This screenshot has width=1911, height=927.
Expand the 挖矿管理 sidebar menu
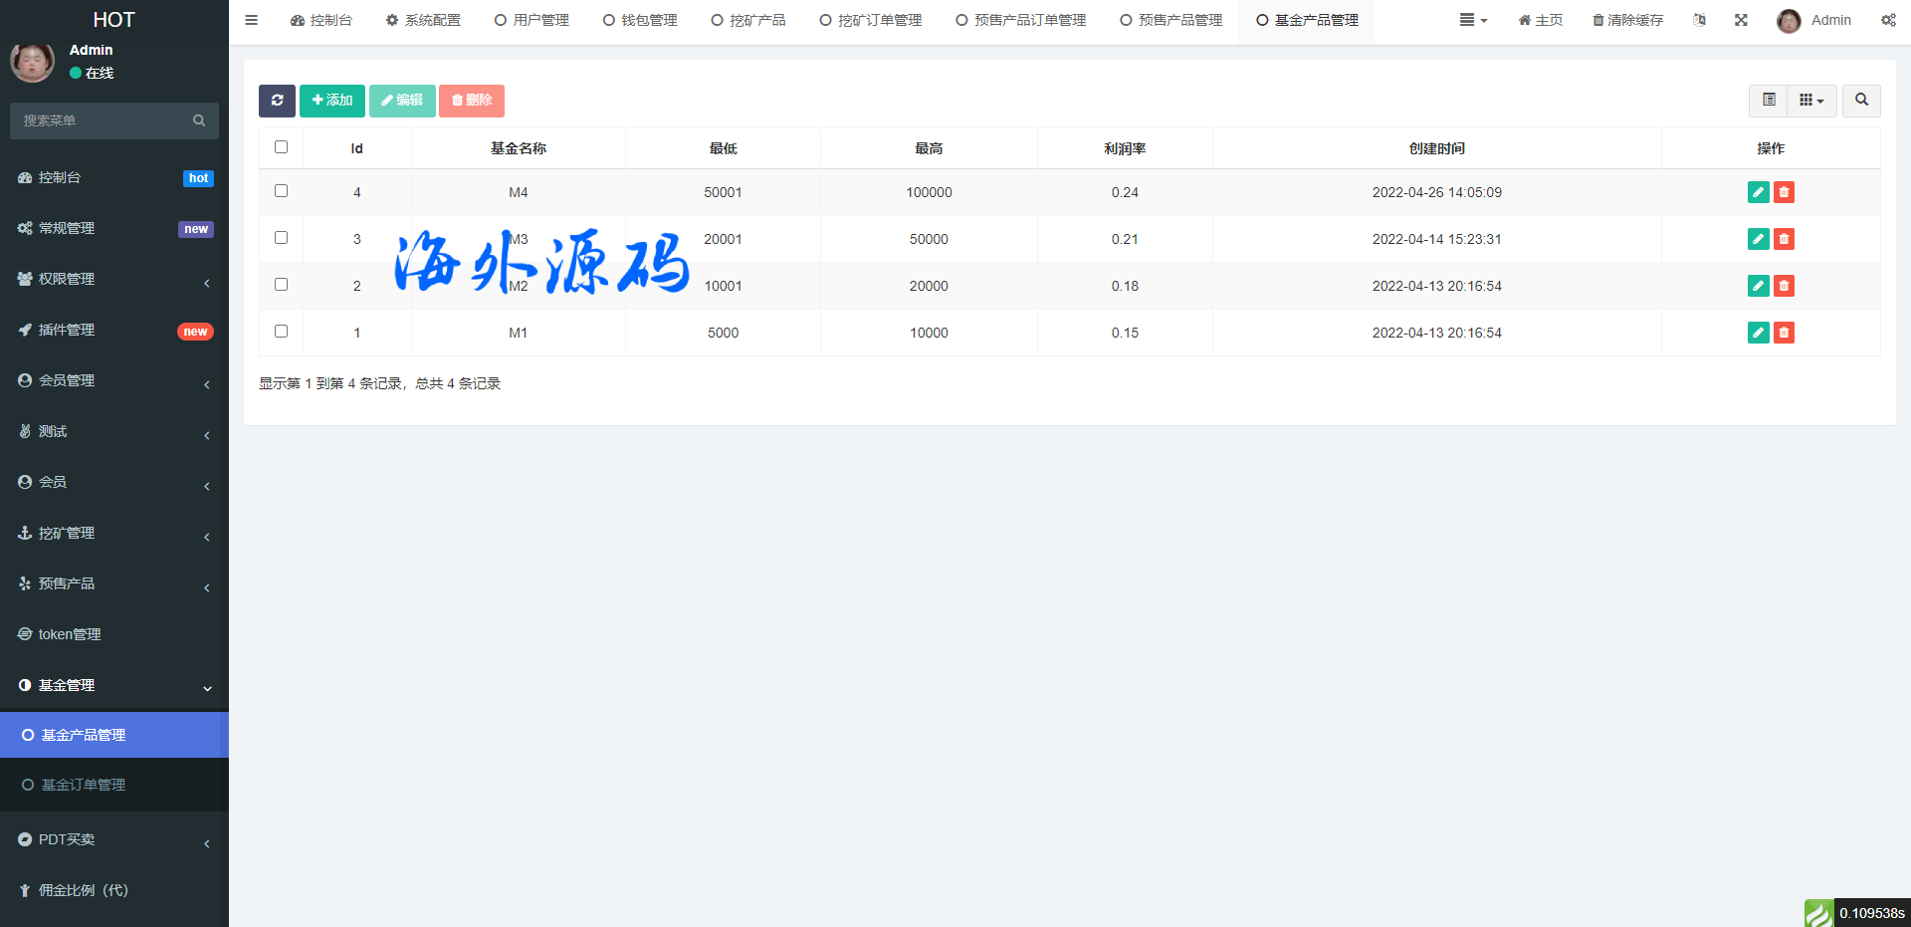coord(113,533)
